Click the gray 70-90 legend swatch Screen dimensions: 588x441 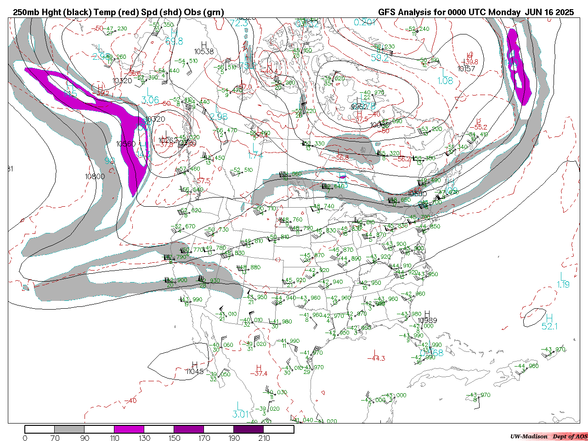coord(69,429)
